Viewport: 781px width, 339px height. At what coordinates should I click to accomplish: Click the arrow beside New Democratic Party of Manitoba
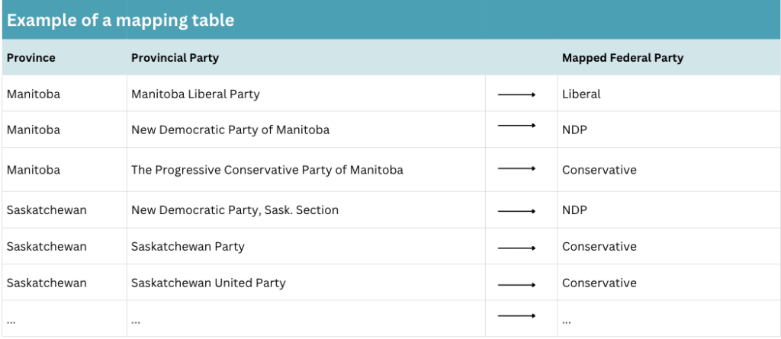[516, 126]
